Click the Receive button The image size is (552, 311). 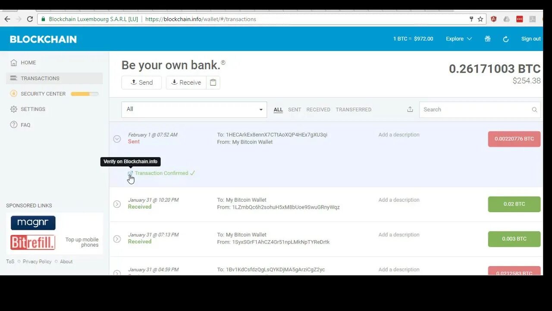(186, 83)
